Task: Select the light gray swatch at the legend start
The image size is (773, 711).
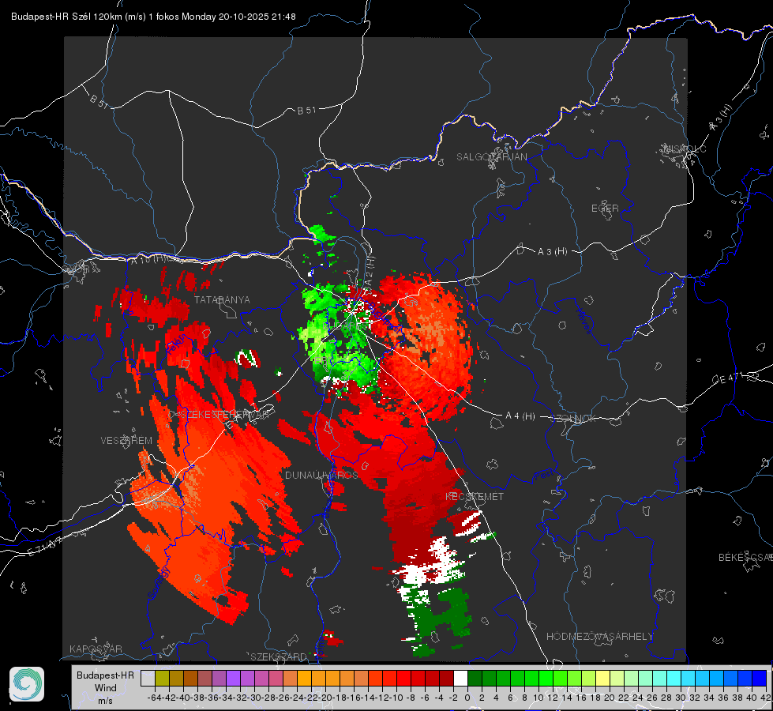Action: [148, 678]
